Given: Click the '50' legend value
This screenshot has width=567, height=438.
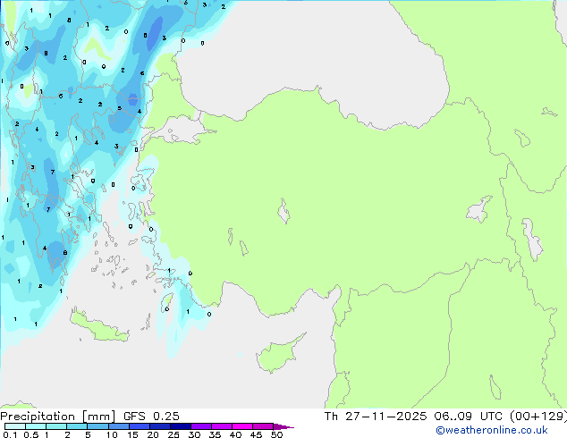Looking at the screenshot, I should (x=276, y=434).
